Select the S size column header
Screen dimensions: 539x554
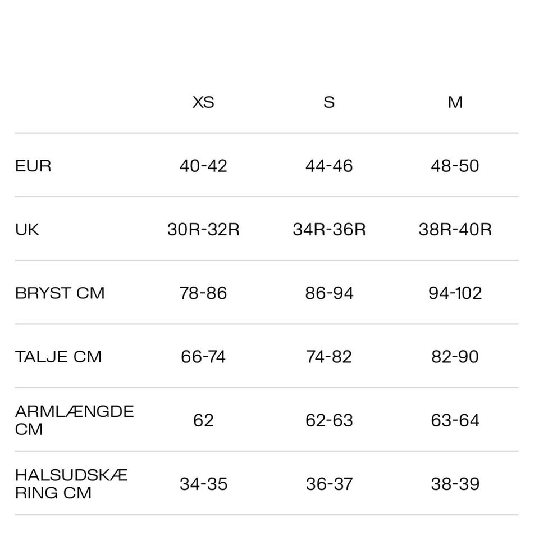(329, 102)
